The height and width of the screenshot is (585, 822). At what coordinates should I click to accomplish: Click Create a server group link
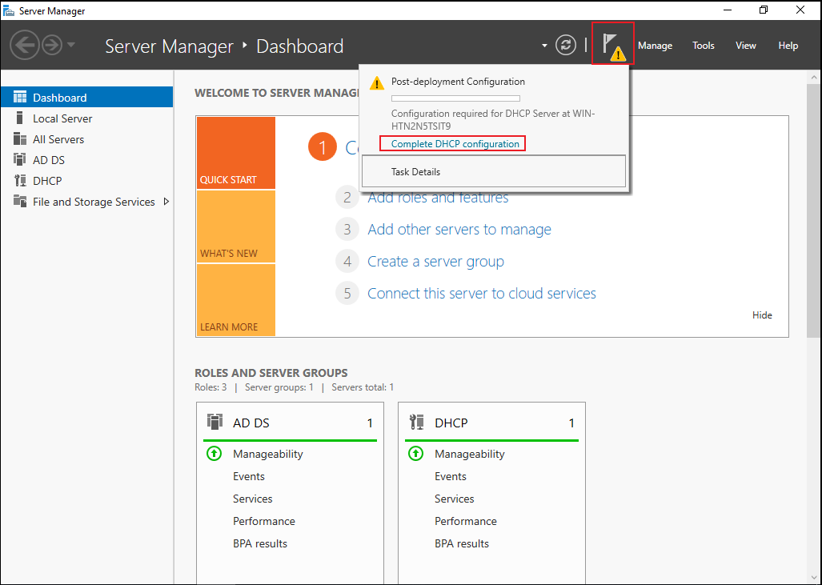435,262
